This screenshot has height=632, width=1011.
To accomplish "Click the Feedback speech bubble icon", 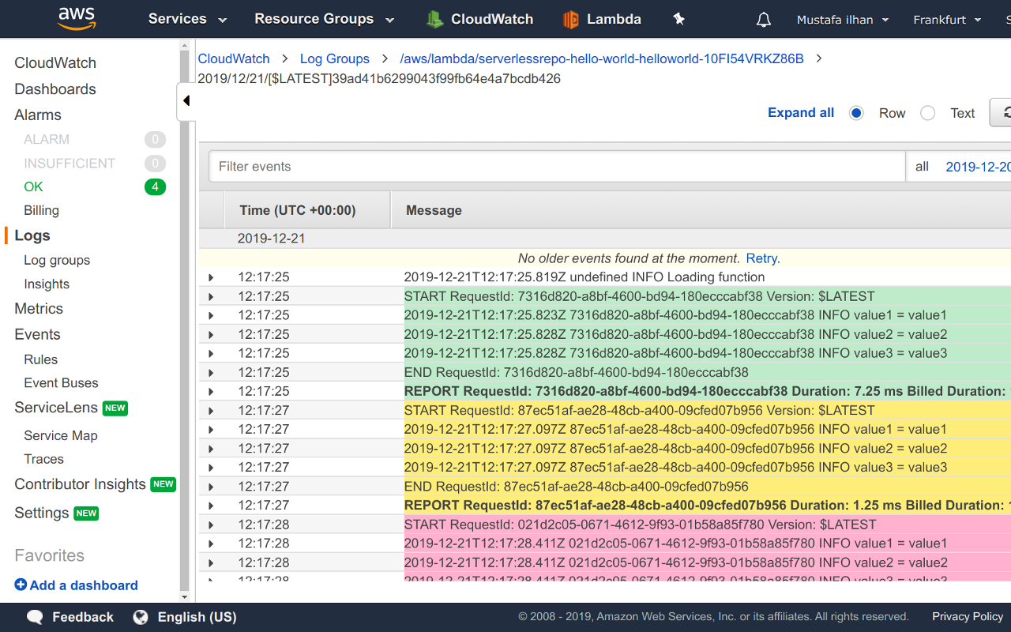I will point(35,617).
